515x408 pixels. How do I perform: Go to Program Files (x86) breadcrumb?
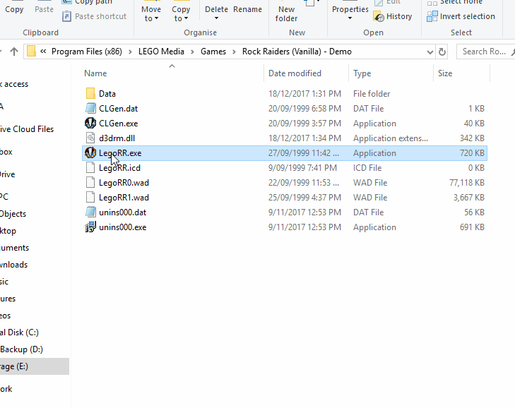coord(87,52)
